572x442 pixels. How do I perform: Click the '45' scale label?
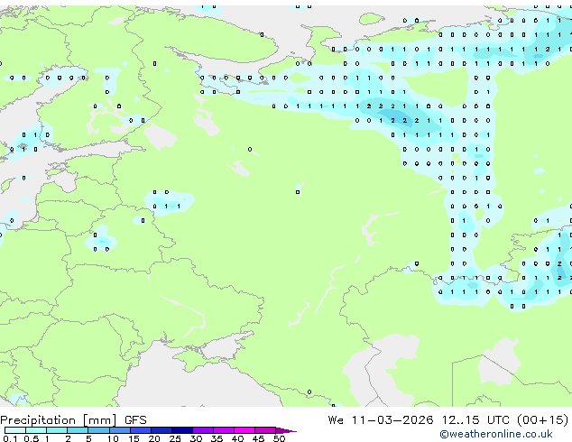tap(258, 438)
